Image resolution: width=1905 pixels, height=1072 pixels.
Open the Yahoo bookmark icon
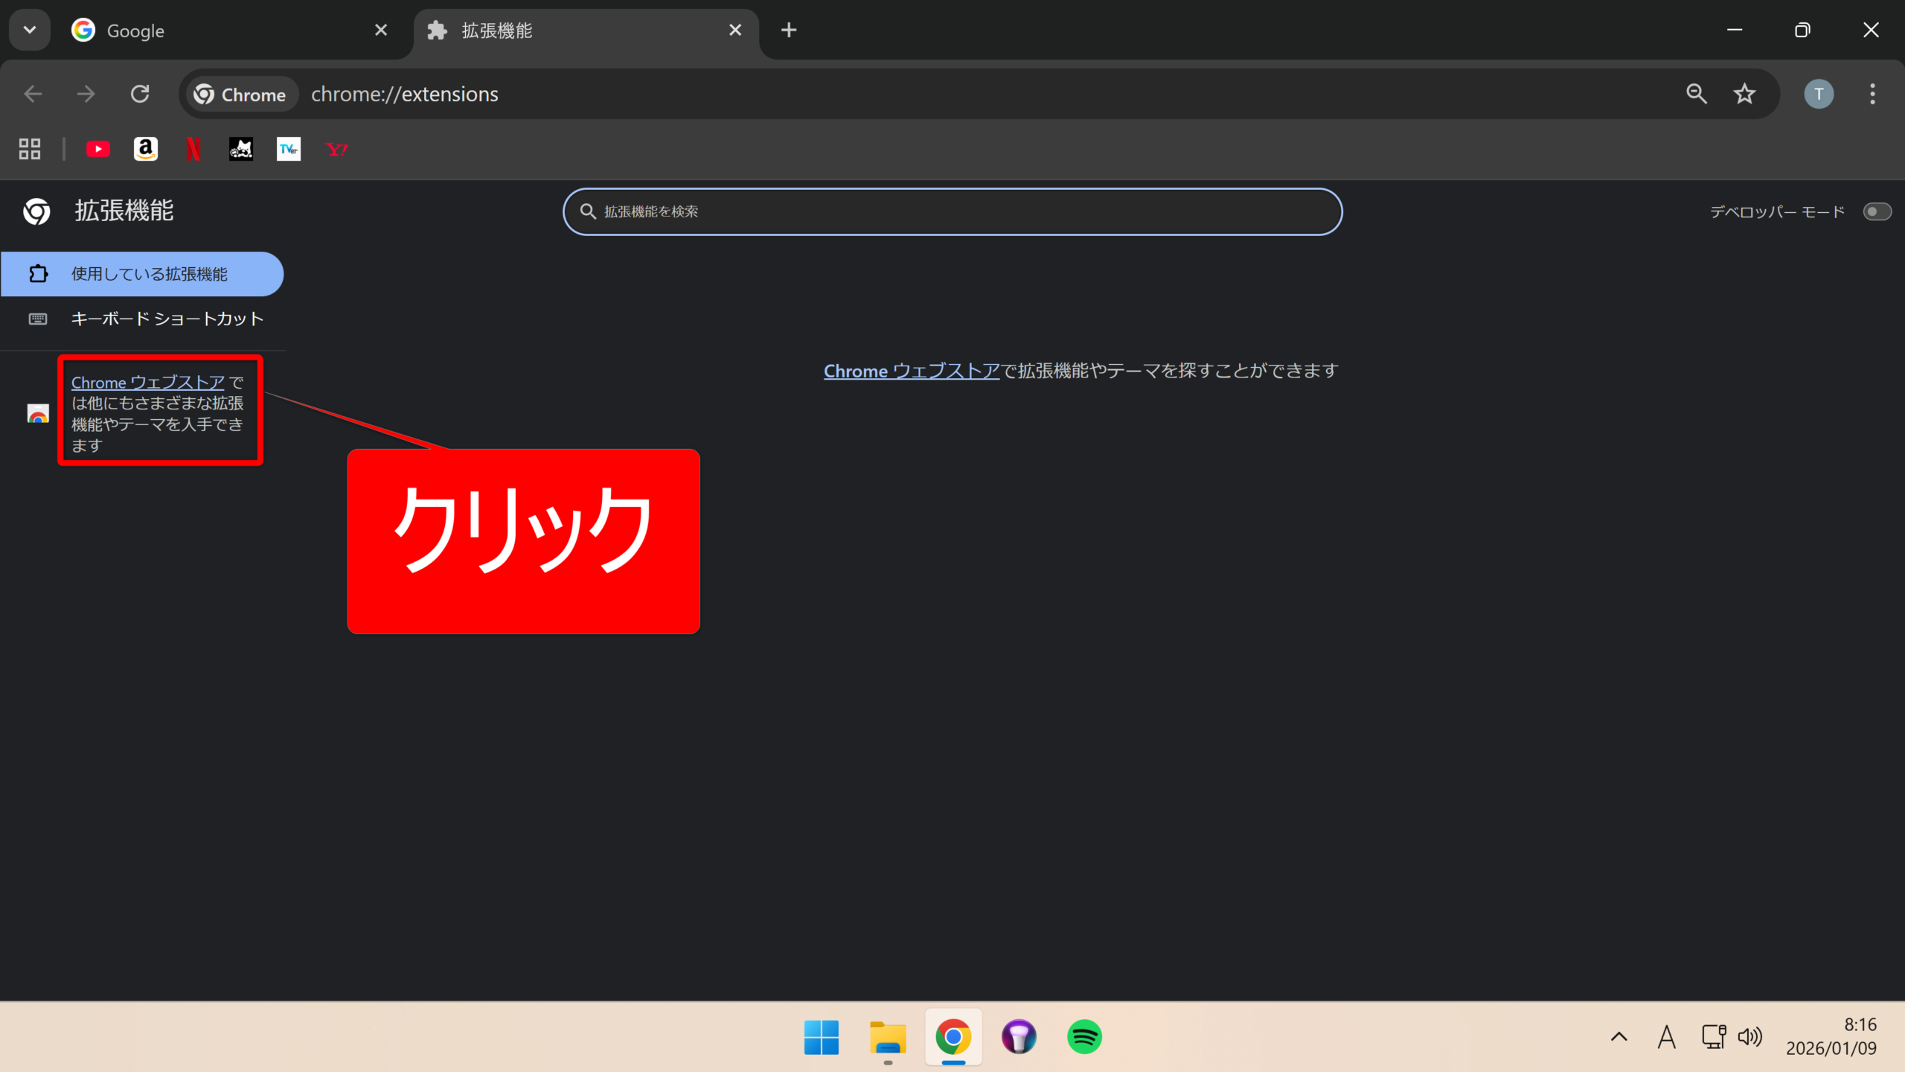(x=336, y=150)
